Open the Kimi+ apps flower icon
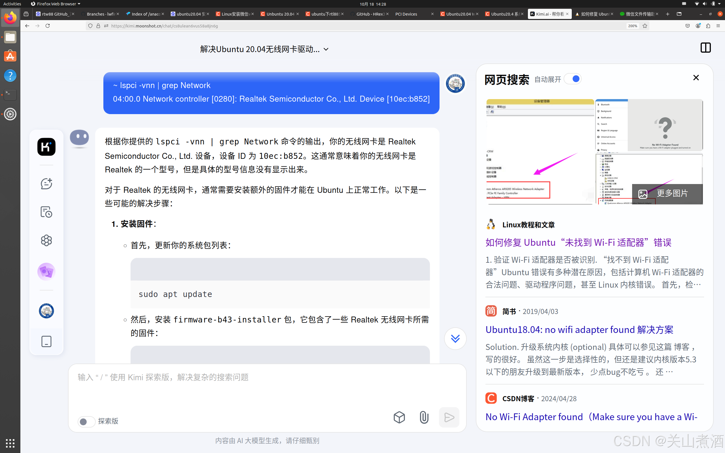 coord(46,240)
